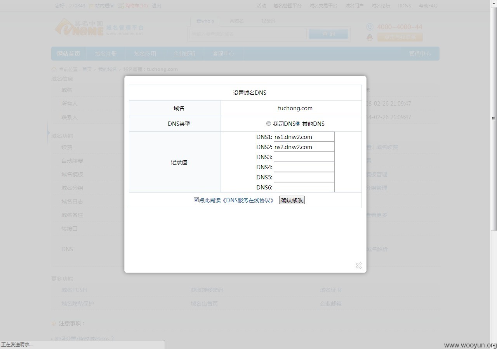Open the 域名出售页 link
Screen dimensions: 497x349
pos(204,304)
